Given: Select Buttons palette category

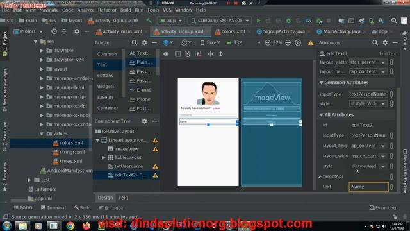Looking at the screenshot, I should tap(105, 76).
